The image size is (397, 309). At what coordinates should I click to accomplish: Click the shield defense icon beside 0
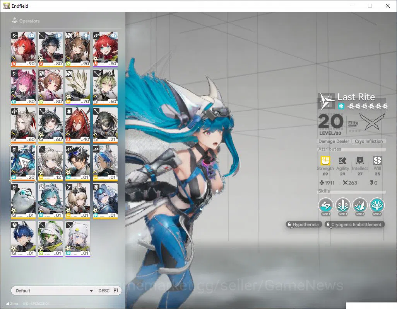click(371, 183)
